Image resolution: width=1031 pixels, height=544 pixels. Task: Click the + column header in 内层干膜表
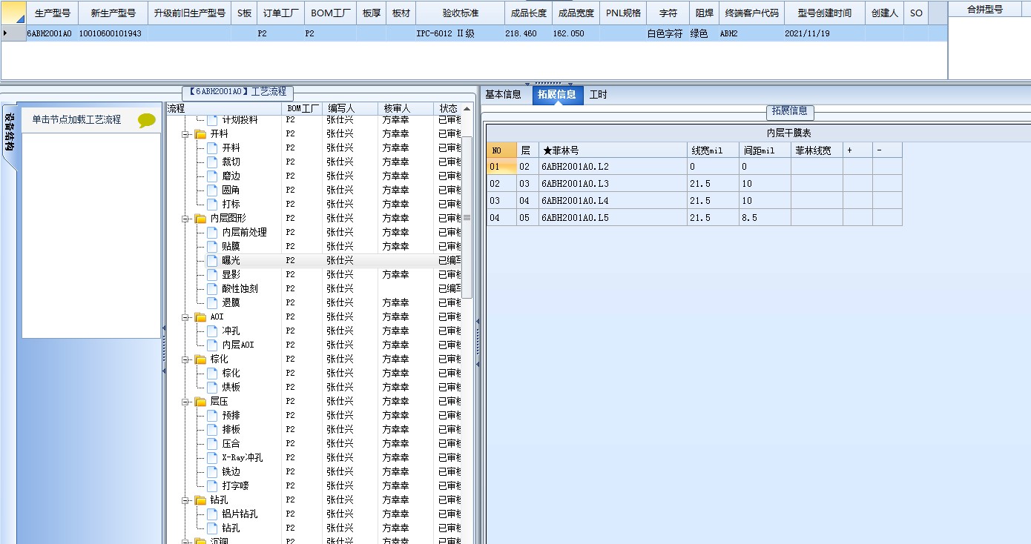click(857, 150)
